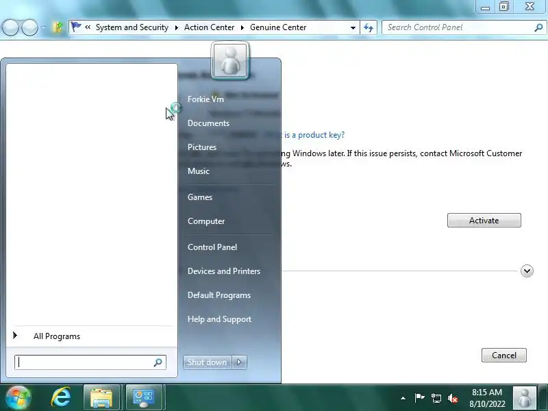Click the Activate button
This screenshot has height=411, width=548.
coord(484,221)
